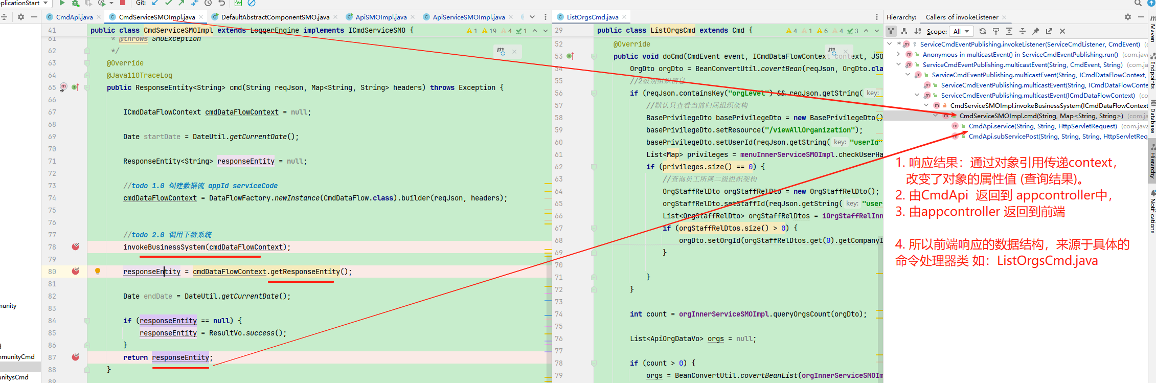Expand the Anonymous in multicastEvent() node
Image resolution: width=1156 pixels, height=383 pixels.
(x=899, y=54)
